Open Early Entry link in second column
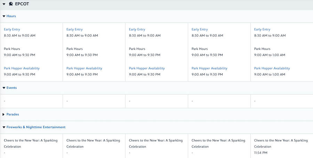The height and width of the screenshot is (158, 313). (x=74, y=29)
